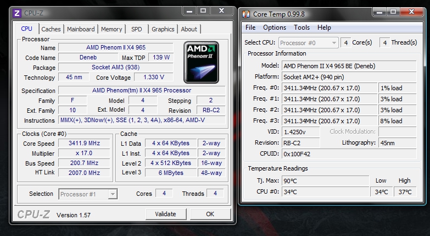
Task: Click the Freq. #2 value in Core Temp
Action: click(x=330, y=110)
